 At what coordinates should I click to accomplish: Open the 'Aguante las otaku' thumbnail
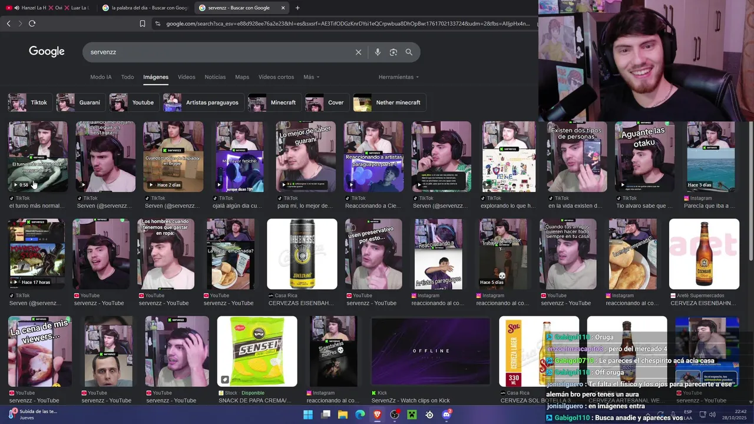645,157
